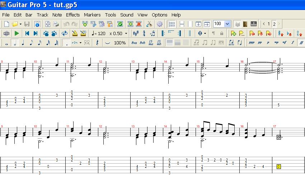Click the zoom 100 input field
This screenshot has height=189, width=305.
click(x=219, y=24)
